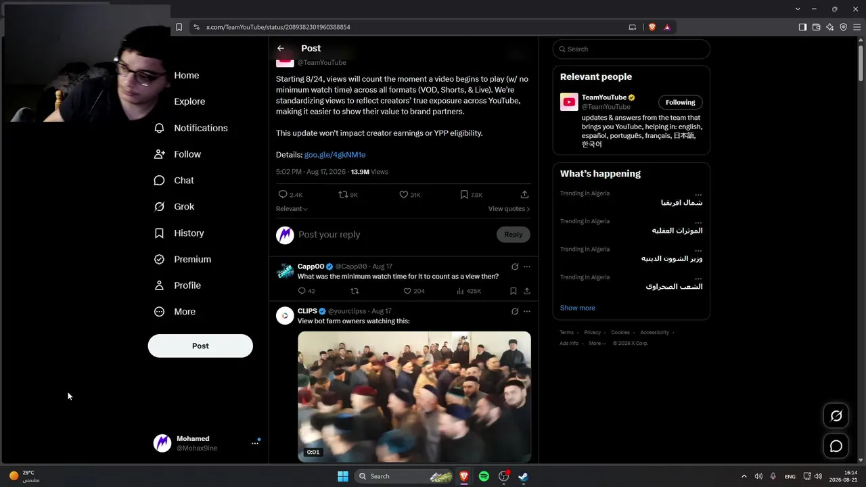Bookmark Capp00's reply
Viewport: 866px width, 487px height.
point(514,292)
